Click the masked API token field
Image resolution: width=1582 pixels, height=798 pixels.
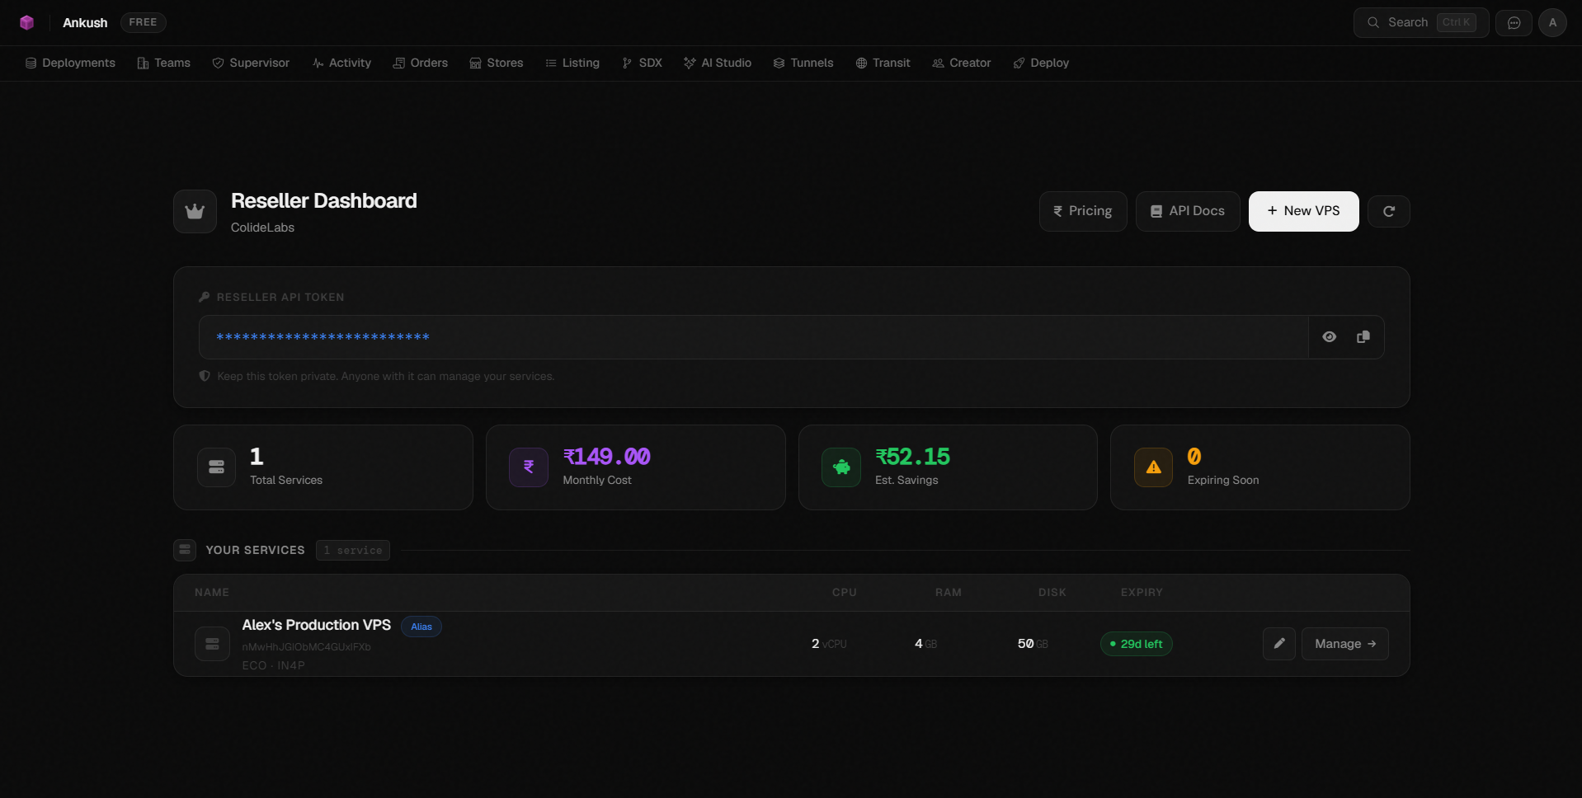tap(754, 336)
